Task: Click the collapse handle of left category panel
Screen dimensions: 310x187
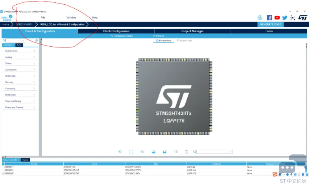Action: click(x=41, y=41)
